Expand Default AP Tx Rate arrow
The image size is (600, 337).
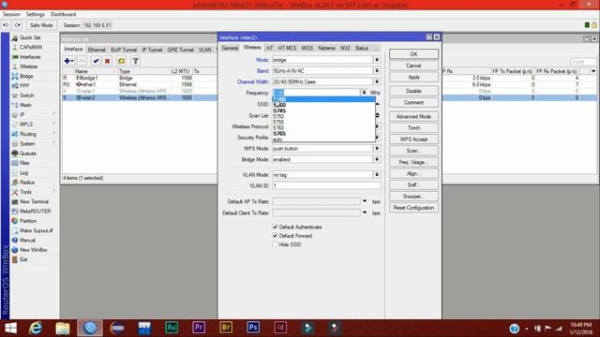[365, 201]
